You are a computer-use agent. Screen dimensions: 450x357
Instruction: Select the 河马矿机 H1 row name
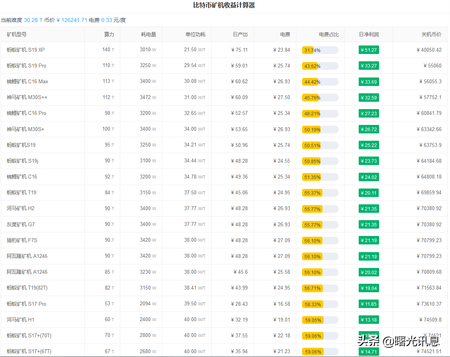click(x=20, y=320)
